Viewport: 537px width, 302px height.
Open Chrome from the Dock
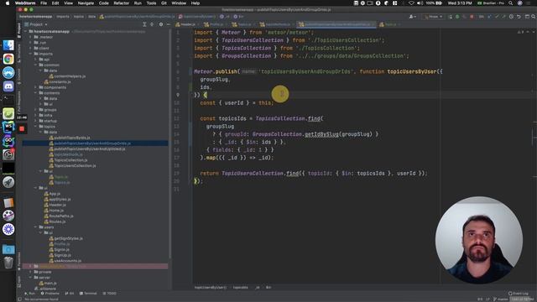click(8, 59)
